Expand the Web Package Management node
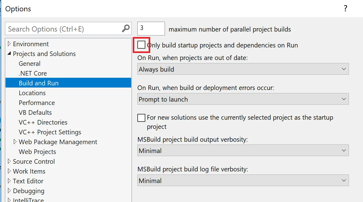The width and height of the screenshot is (363, 202). coord(15,142)
